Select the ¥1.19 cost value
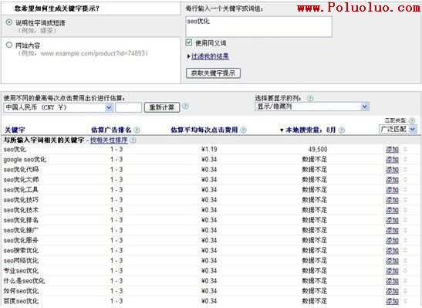The width and height of the screenshot is (422, 308). click(209, 150)
